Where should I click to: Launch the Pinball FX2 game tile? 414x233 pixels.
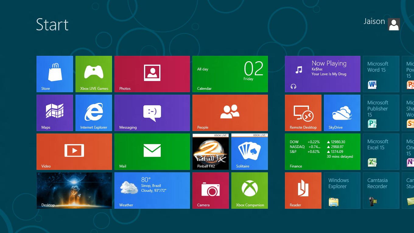point(211,152)
